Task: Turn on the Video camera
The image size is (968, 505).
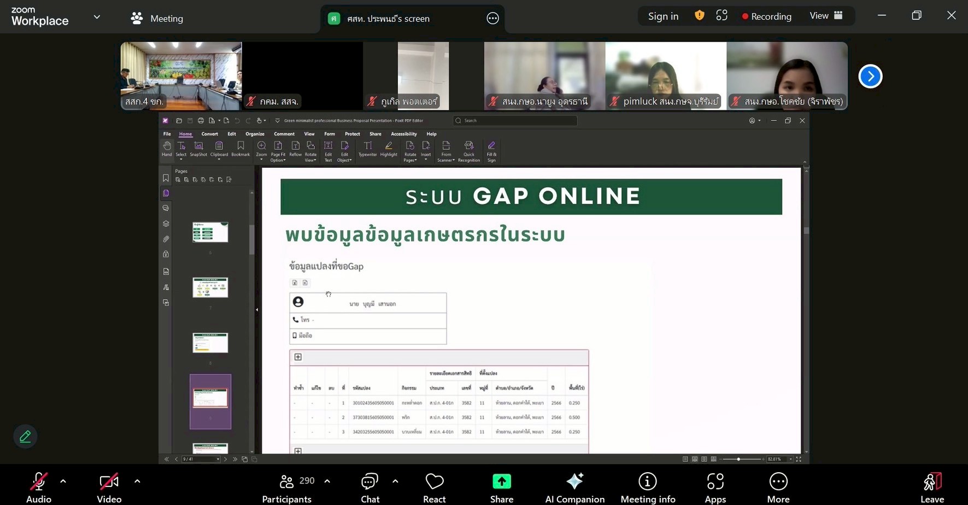Action: point(109,487)
